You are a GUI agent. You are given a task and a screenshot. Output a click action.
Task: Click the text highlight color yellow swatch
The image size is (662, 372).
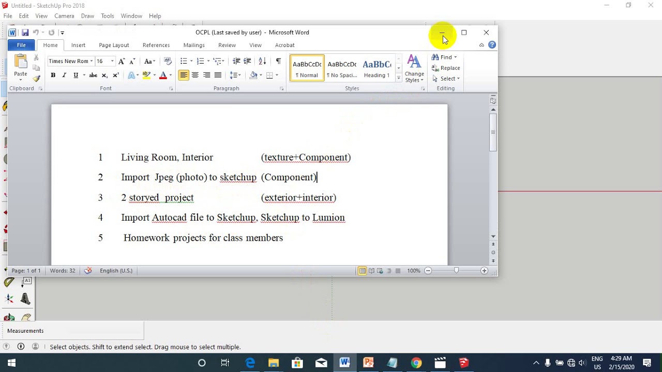(147, 75)
